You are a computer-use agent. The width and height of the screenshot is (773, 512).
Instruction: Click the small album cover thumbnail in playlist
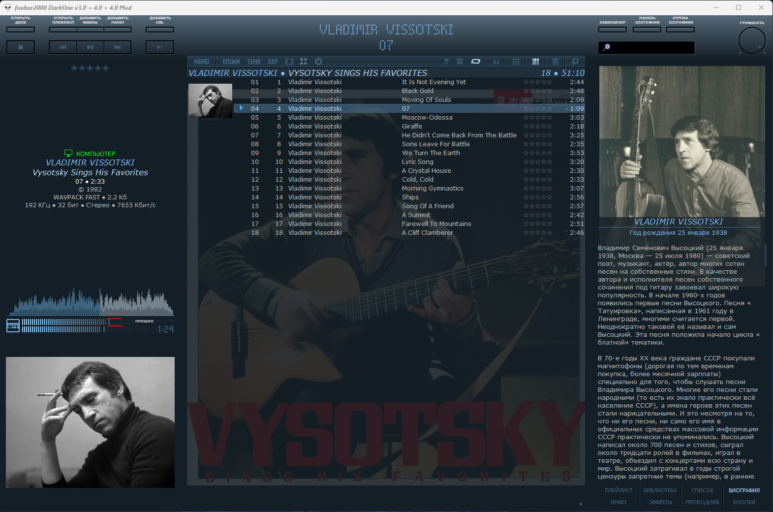[210, 100]
